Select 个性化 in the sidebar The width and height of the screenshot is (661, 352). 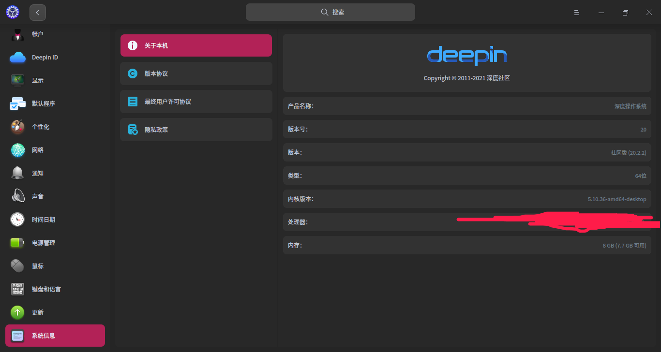55,127
